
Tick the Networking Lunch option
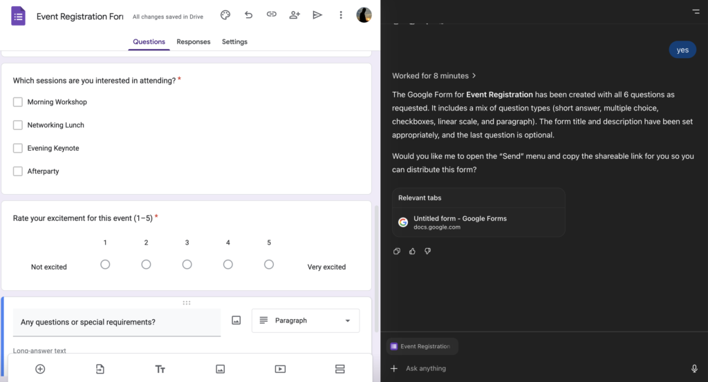pos(18,125)
